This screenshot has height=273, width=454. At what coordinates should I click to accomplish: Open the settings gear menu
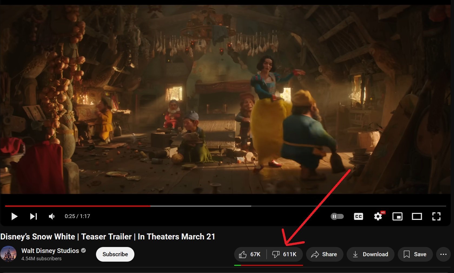point(378,216)
